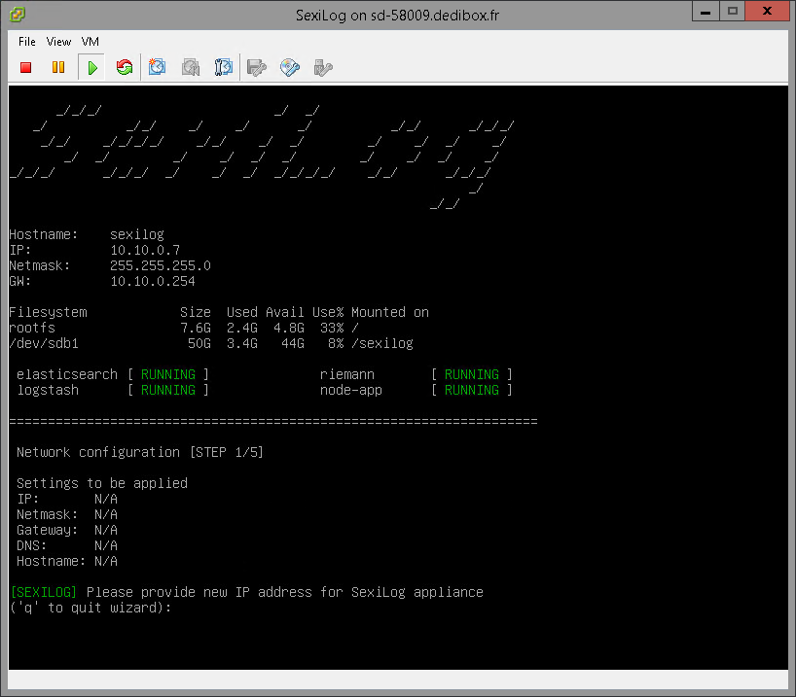Click the red Power Off button
Screen dimensions: 796x697
[x=26, y=67]
